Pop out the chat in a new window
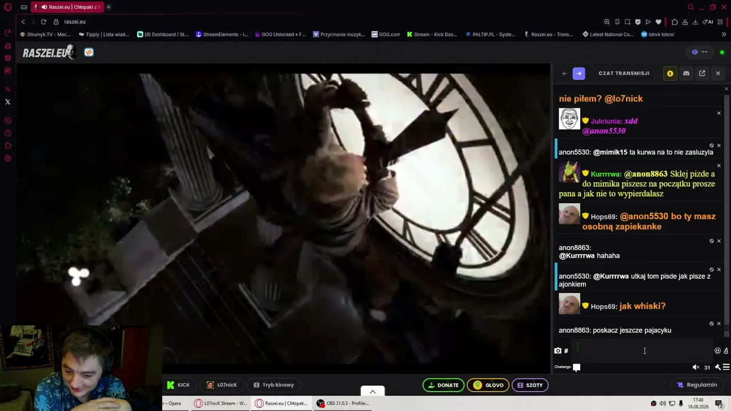This screenshot has width=731, height=411. 702,74
